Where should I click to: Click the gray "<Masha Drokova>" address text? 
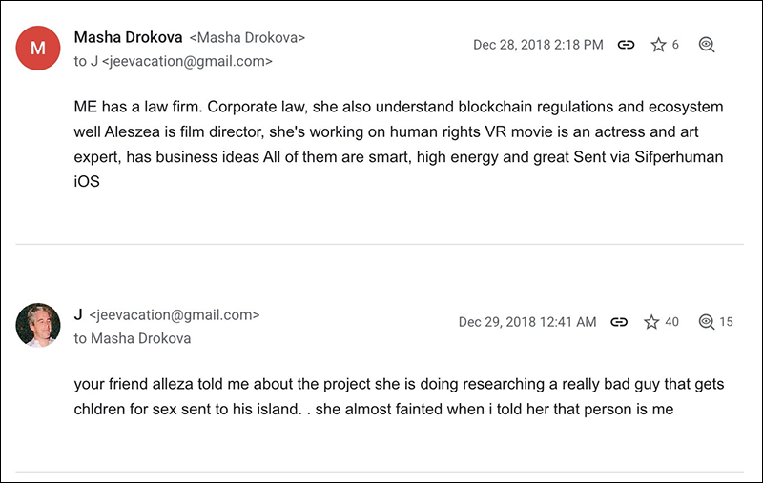coord(248,38)
